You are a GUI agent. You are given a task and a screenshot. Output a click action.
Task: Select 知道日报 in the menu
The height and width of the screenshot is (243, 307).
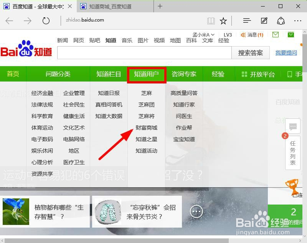click(109, 93)
